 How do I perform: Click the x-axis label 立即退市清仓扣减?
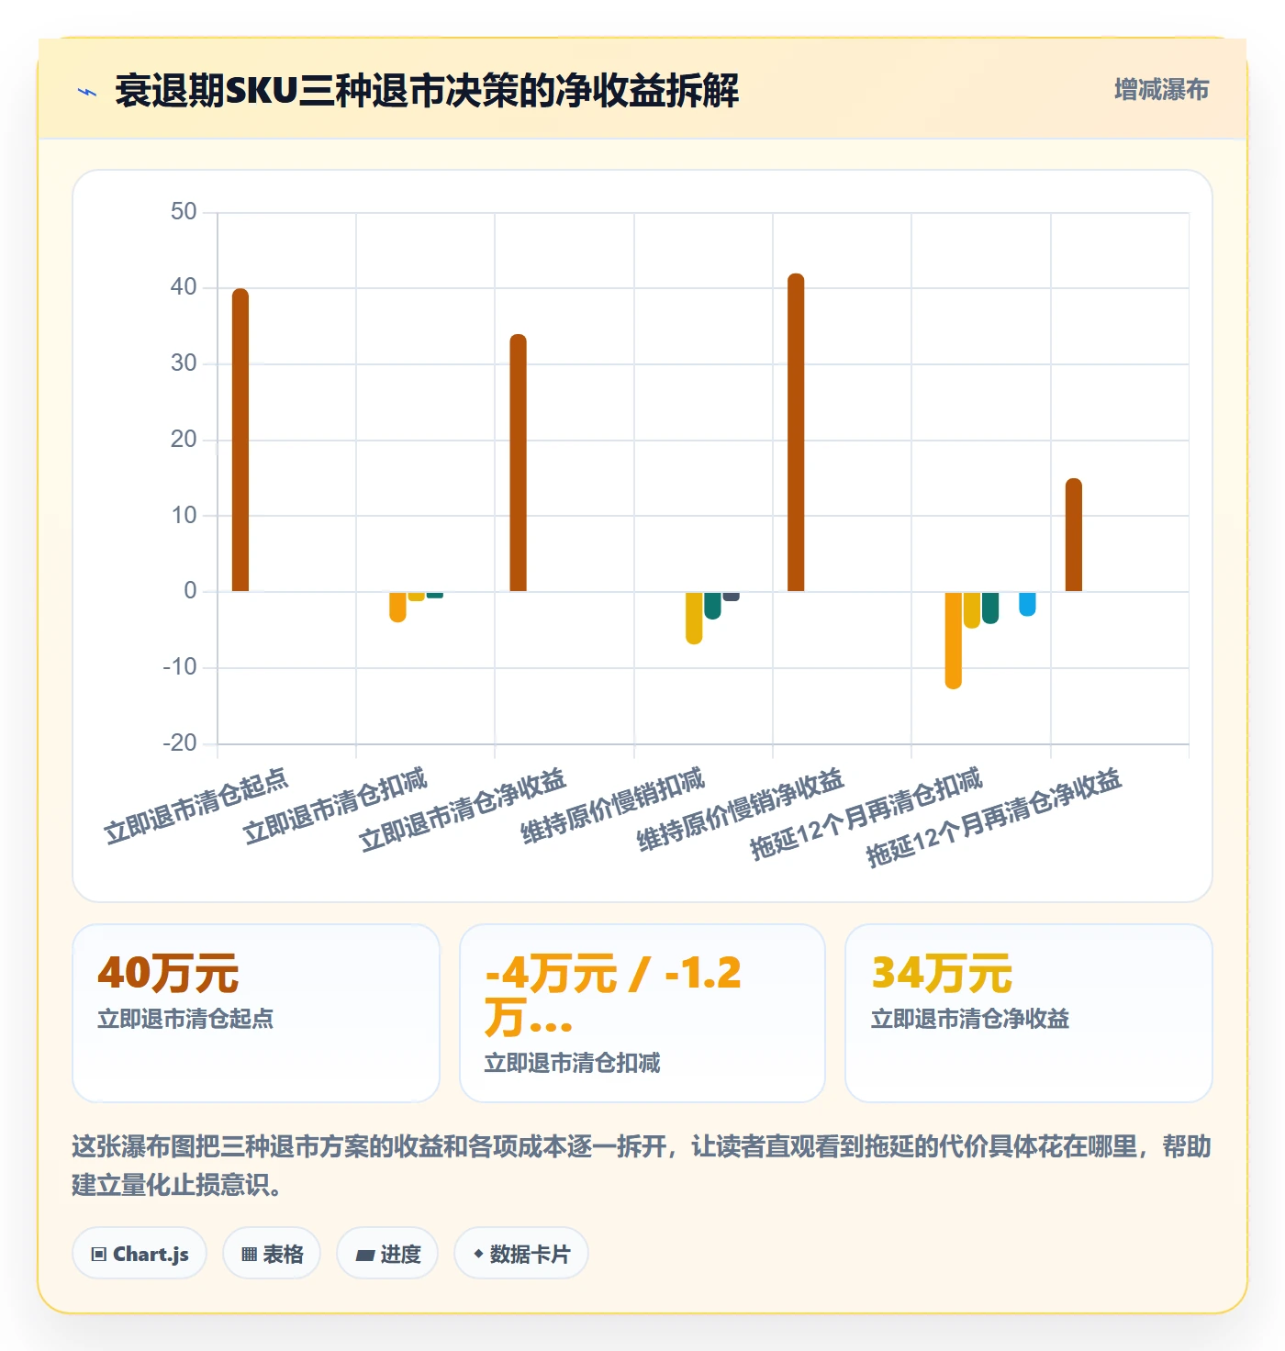tap(335, 806)
